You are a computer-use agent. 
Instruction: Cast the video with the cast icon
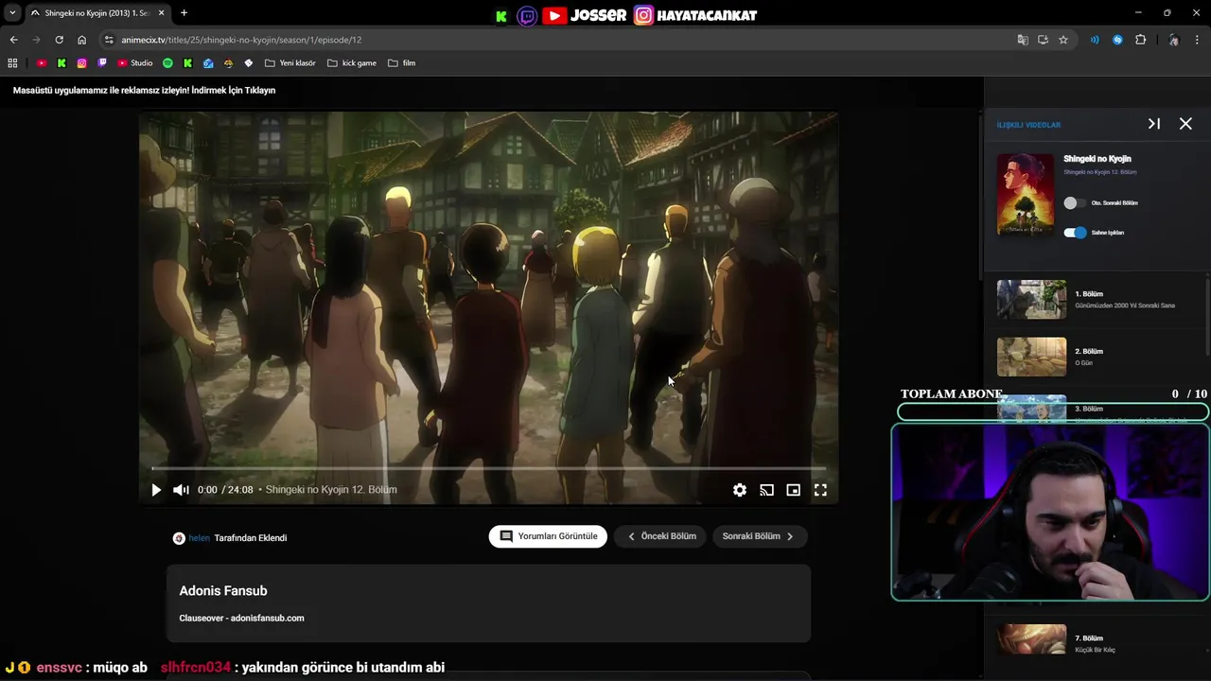click(766, 490)
